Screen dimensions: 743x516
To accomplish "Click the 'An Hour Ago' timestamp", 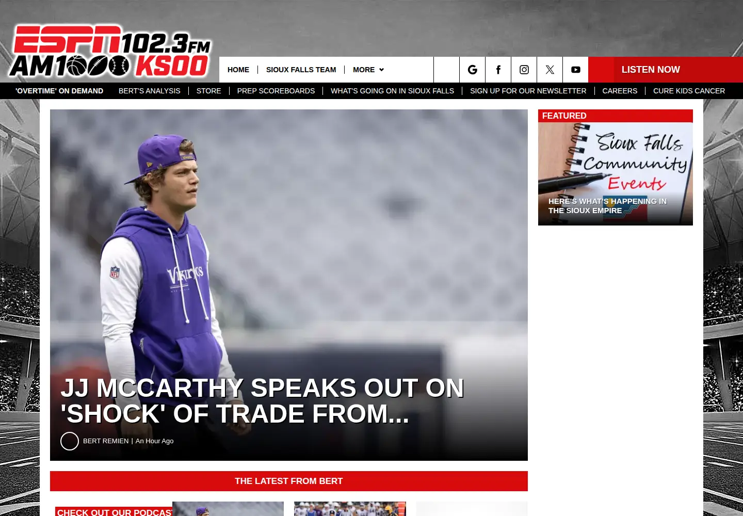I will coord(154,441).
